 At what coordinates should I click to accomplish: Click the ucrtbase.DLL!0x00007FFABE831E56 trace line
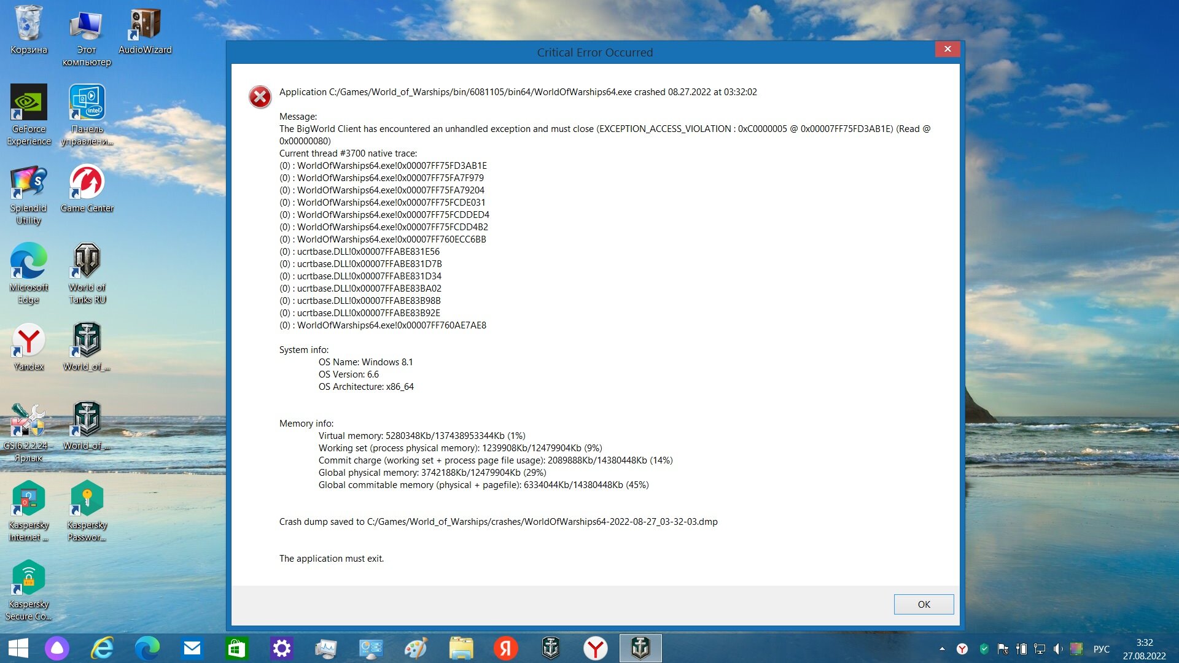(x=359, y=252)
